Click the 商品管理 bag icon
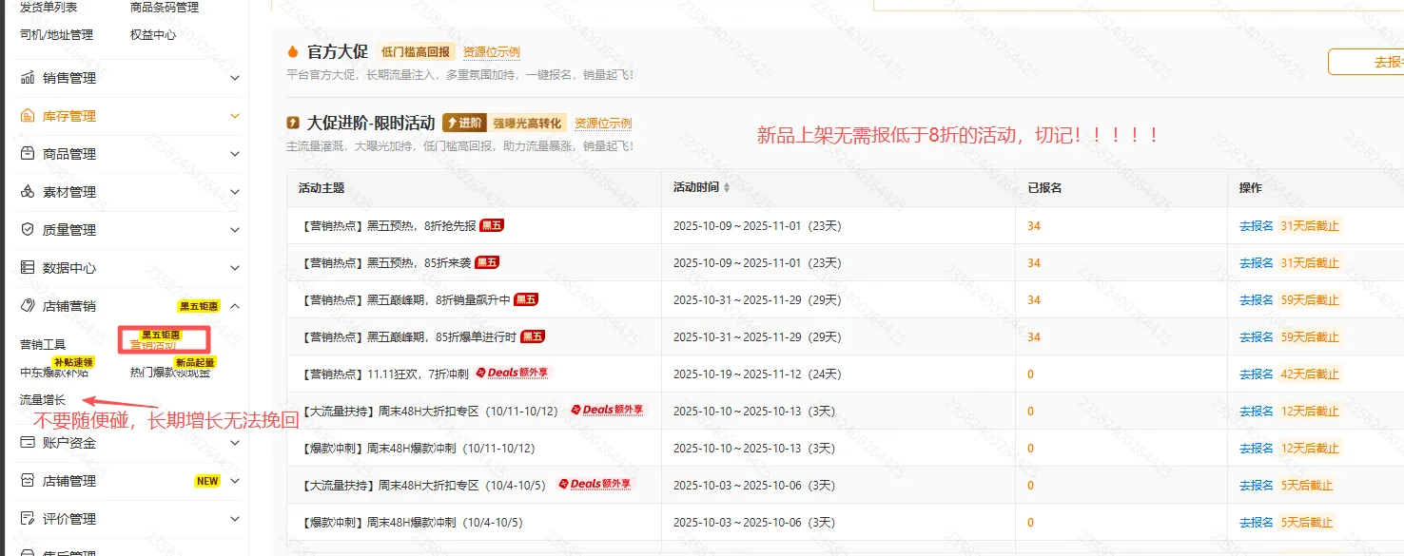The width and height of the screenshot is (1404, 556). point(28,154)
